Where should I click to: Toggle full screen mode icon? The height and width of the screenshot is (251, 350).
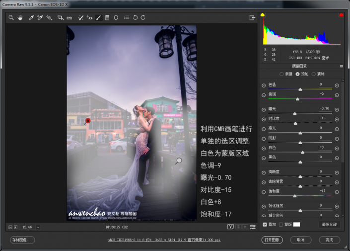click(252, 17)
